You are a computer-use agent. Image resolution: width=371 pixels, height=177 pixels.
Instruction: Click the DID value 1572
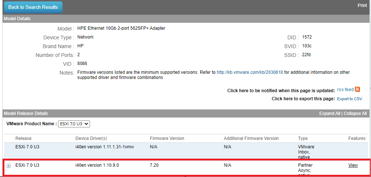click(307, 37)
